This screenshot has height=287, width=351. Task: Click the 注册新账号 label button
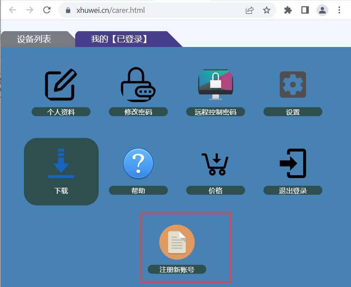(x=177, y=269)
